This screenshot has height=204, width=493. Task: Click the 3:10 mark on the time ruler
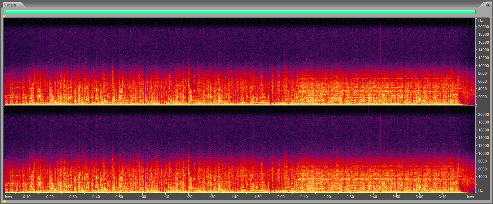(442, 197)
